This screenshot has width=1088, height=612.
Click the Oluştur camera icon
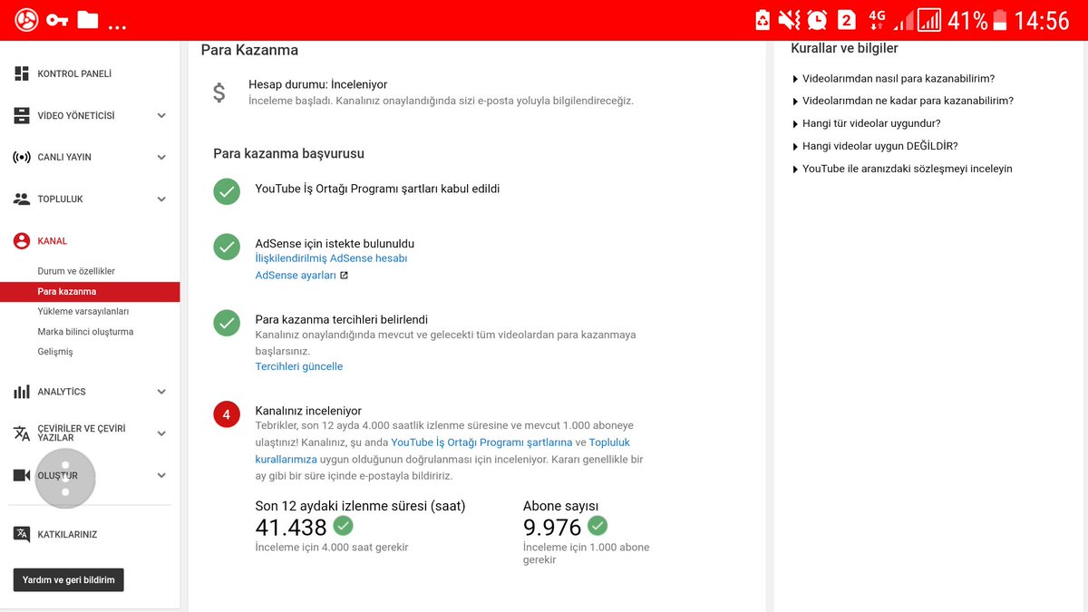point(22,475)
